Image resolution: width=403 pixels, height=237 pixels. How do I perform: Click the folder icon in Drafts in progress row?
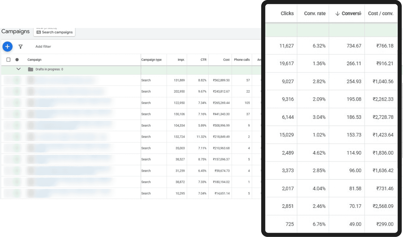tap(30, 69)
